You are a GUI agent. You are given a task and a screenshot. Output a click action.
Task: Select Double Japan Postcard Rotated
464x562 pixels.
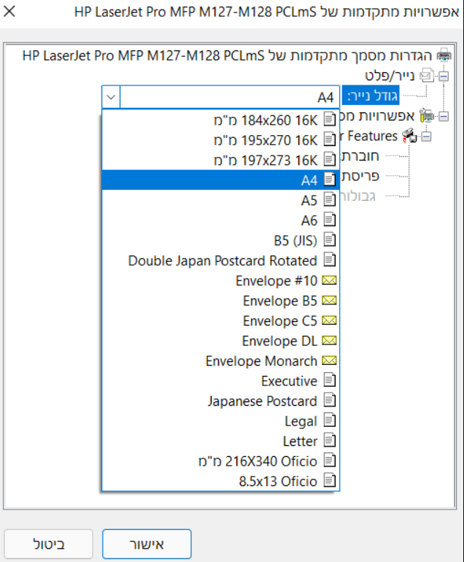click(x=221, y=261)
